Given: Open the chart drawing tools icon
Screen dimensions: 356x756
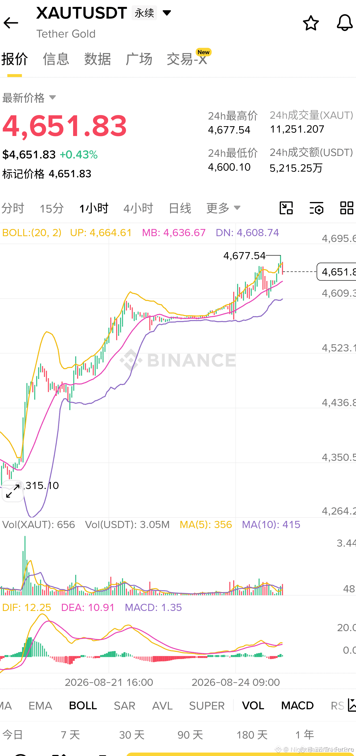Looking at the screenshot, I should pyautogui.click(x=286, y=208).
